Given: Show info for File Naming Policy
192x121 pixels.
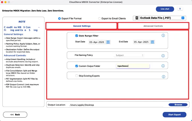Looking at the screenshot, I should [163, 56].
